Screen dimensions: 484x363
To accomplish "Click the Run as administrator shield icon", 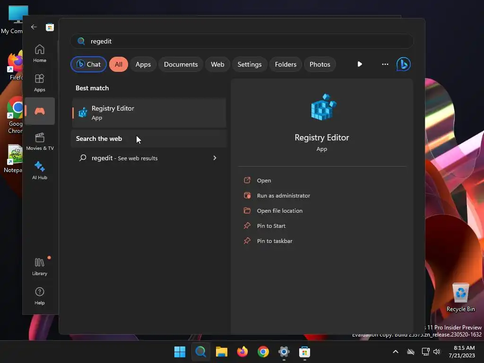I will click(x=247, y=195).
